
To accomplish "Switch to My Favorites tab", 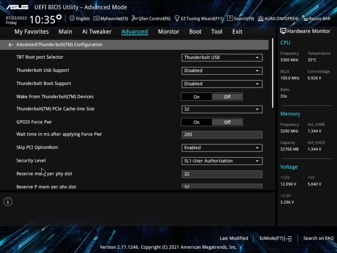I will tap(32, 32).
